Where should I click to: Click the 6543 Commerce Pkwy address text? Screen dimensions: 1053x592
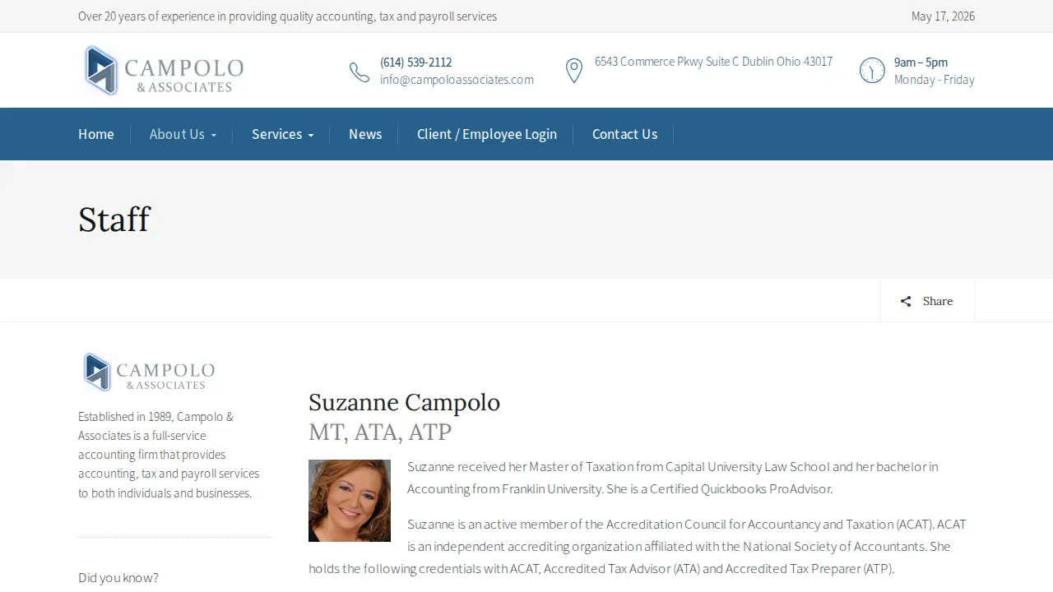coord(713,62)
